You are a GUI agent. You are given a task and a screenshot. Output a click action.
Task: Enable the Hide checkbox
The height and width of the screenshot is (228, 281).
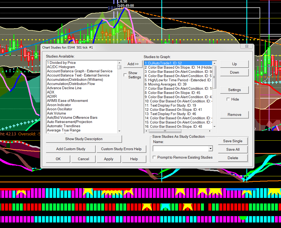pos(228,99)
